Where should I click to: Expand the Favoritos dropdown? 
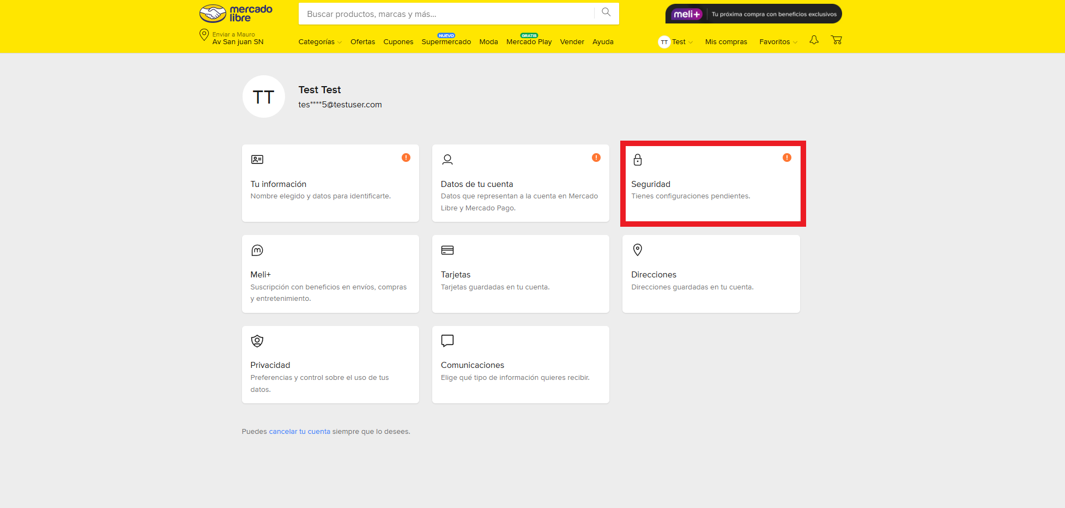[x=778, y=42]
